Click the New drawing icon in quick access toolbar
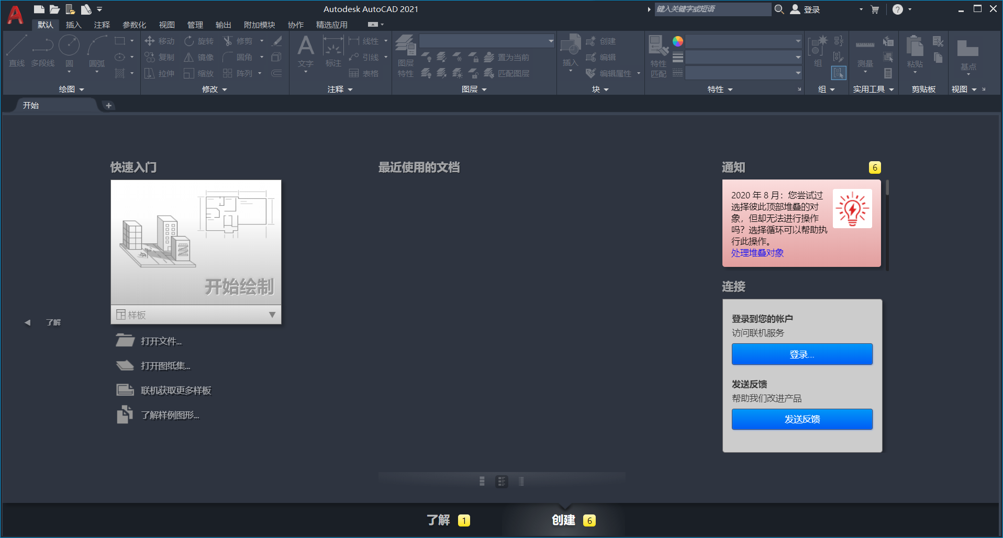Viewport: 1003px width, 538px height. click(x=39, y=9)
